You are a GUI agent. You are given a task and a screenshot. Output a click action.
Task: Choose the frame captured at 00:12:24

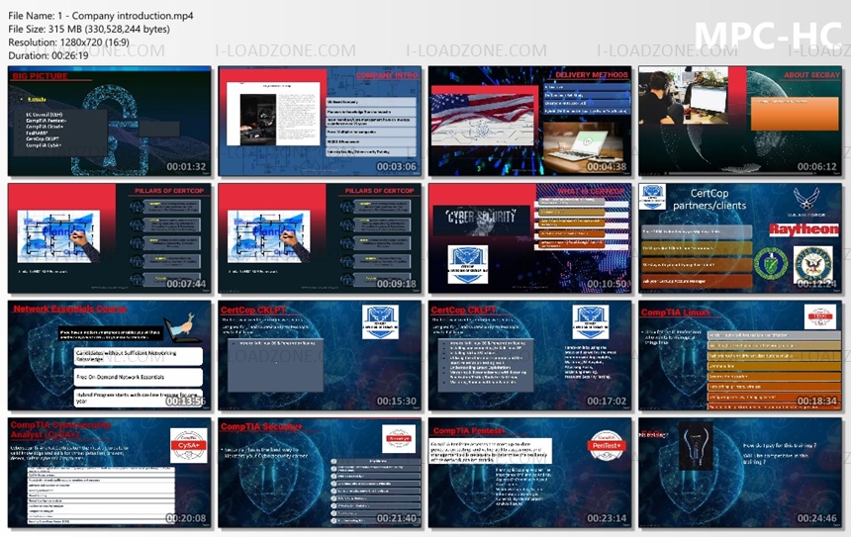point(740,238)
